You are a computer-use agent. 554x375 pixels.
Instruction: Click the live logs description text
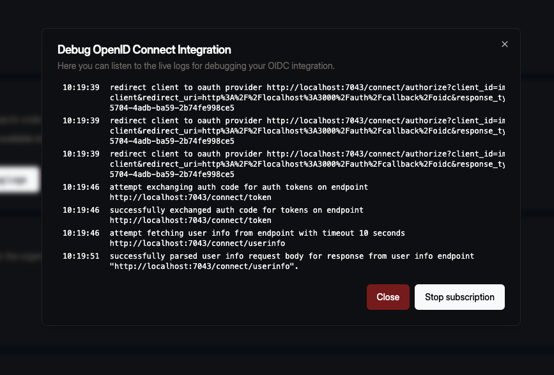click(x=196, y=66)
